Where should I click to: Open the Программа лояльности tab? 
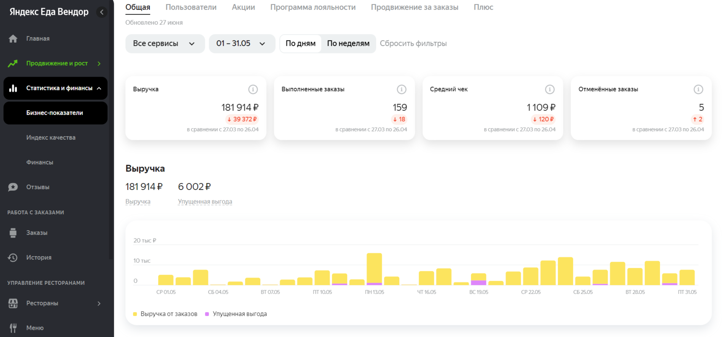pos(313,7)
